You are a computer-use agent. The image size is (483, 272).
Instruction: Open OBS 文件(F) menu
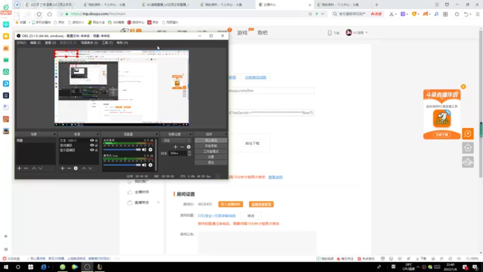click(x=21, y=43)
